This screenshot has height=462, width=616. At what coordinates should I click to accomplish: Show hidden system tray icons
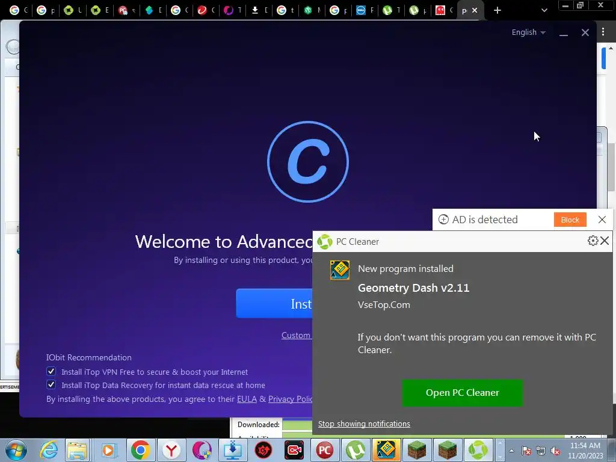[511, 451]
